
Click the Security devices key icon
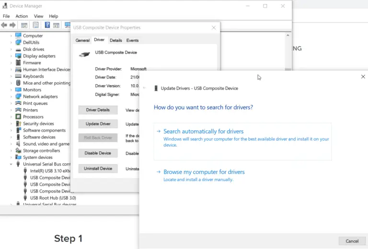(x=18, y=124)
